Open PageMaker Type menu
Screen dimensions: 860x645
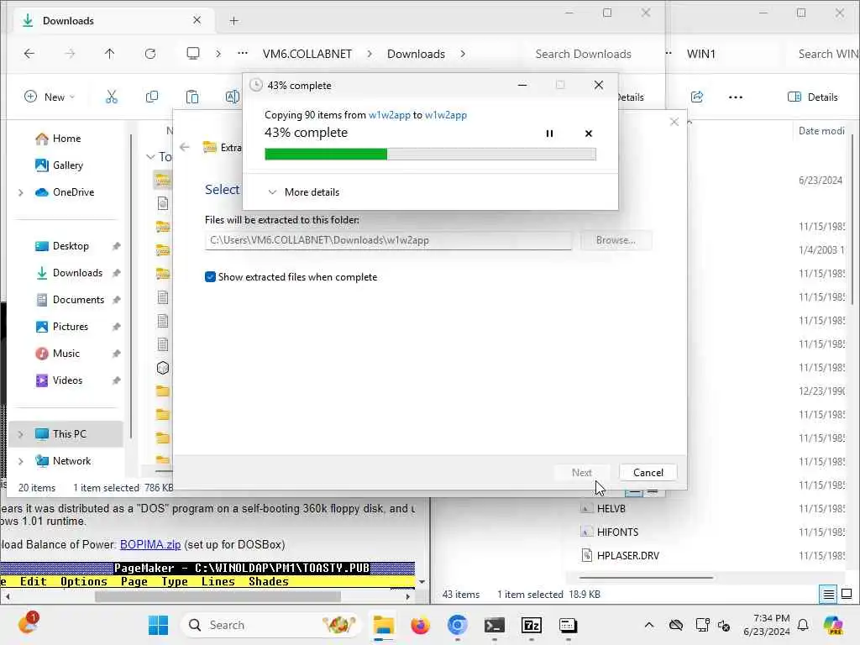click(x=175, y=581)
